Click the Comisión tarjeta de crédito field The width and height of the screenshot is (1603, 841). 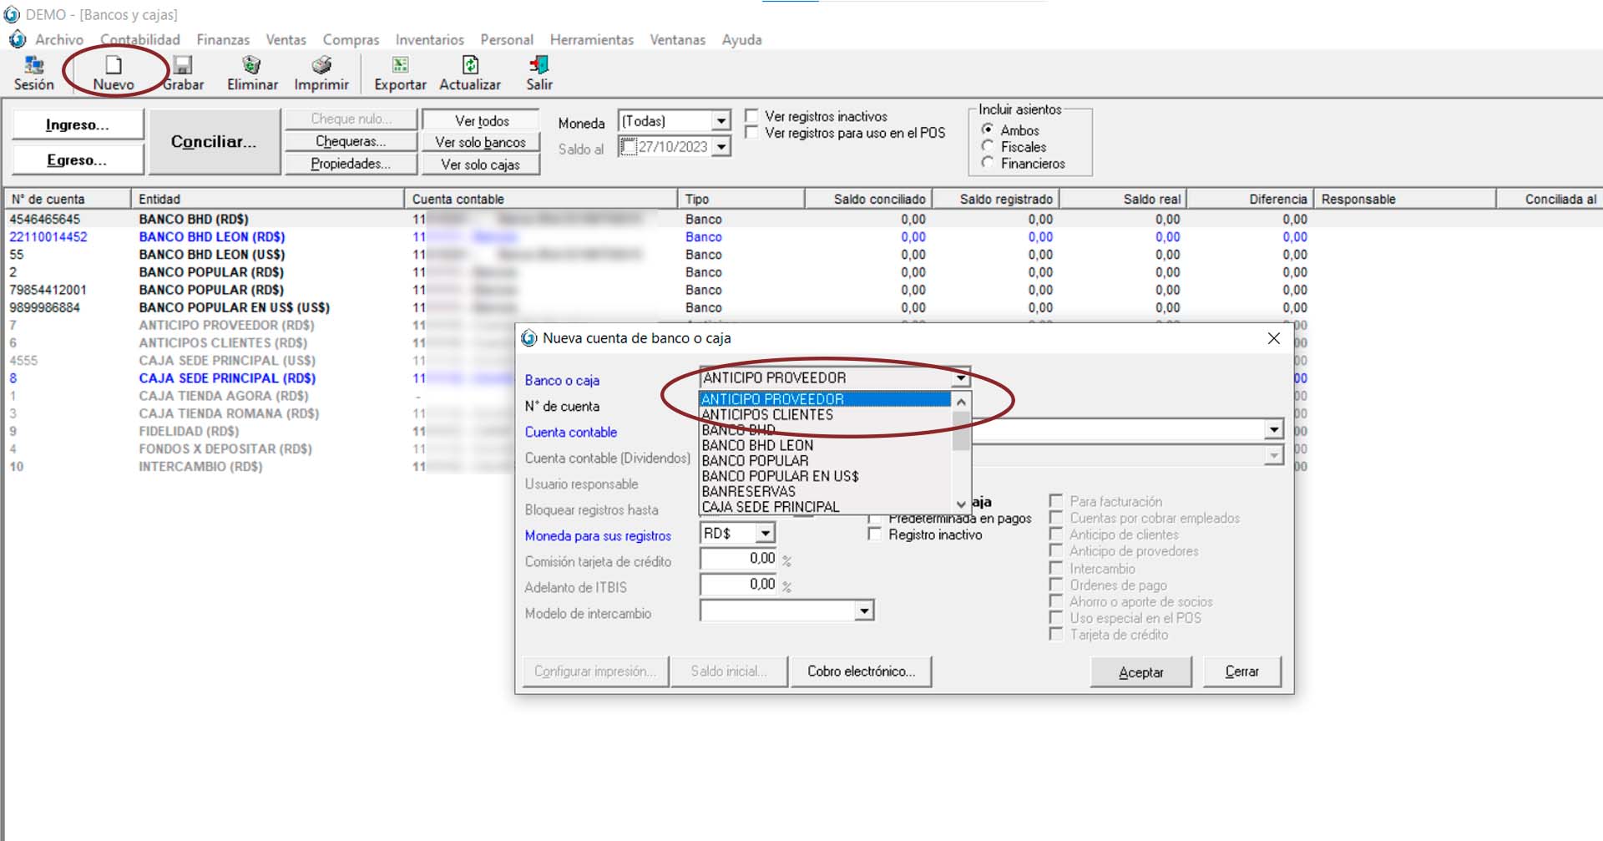739,559
